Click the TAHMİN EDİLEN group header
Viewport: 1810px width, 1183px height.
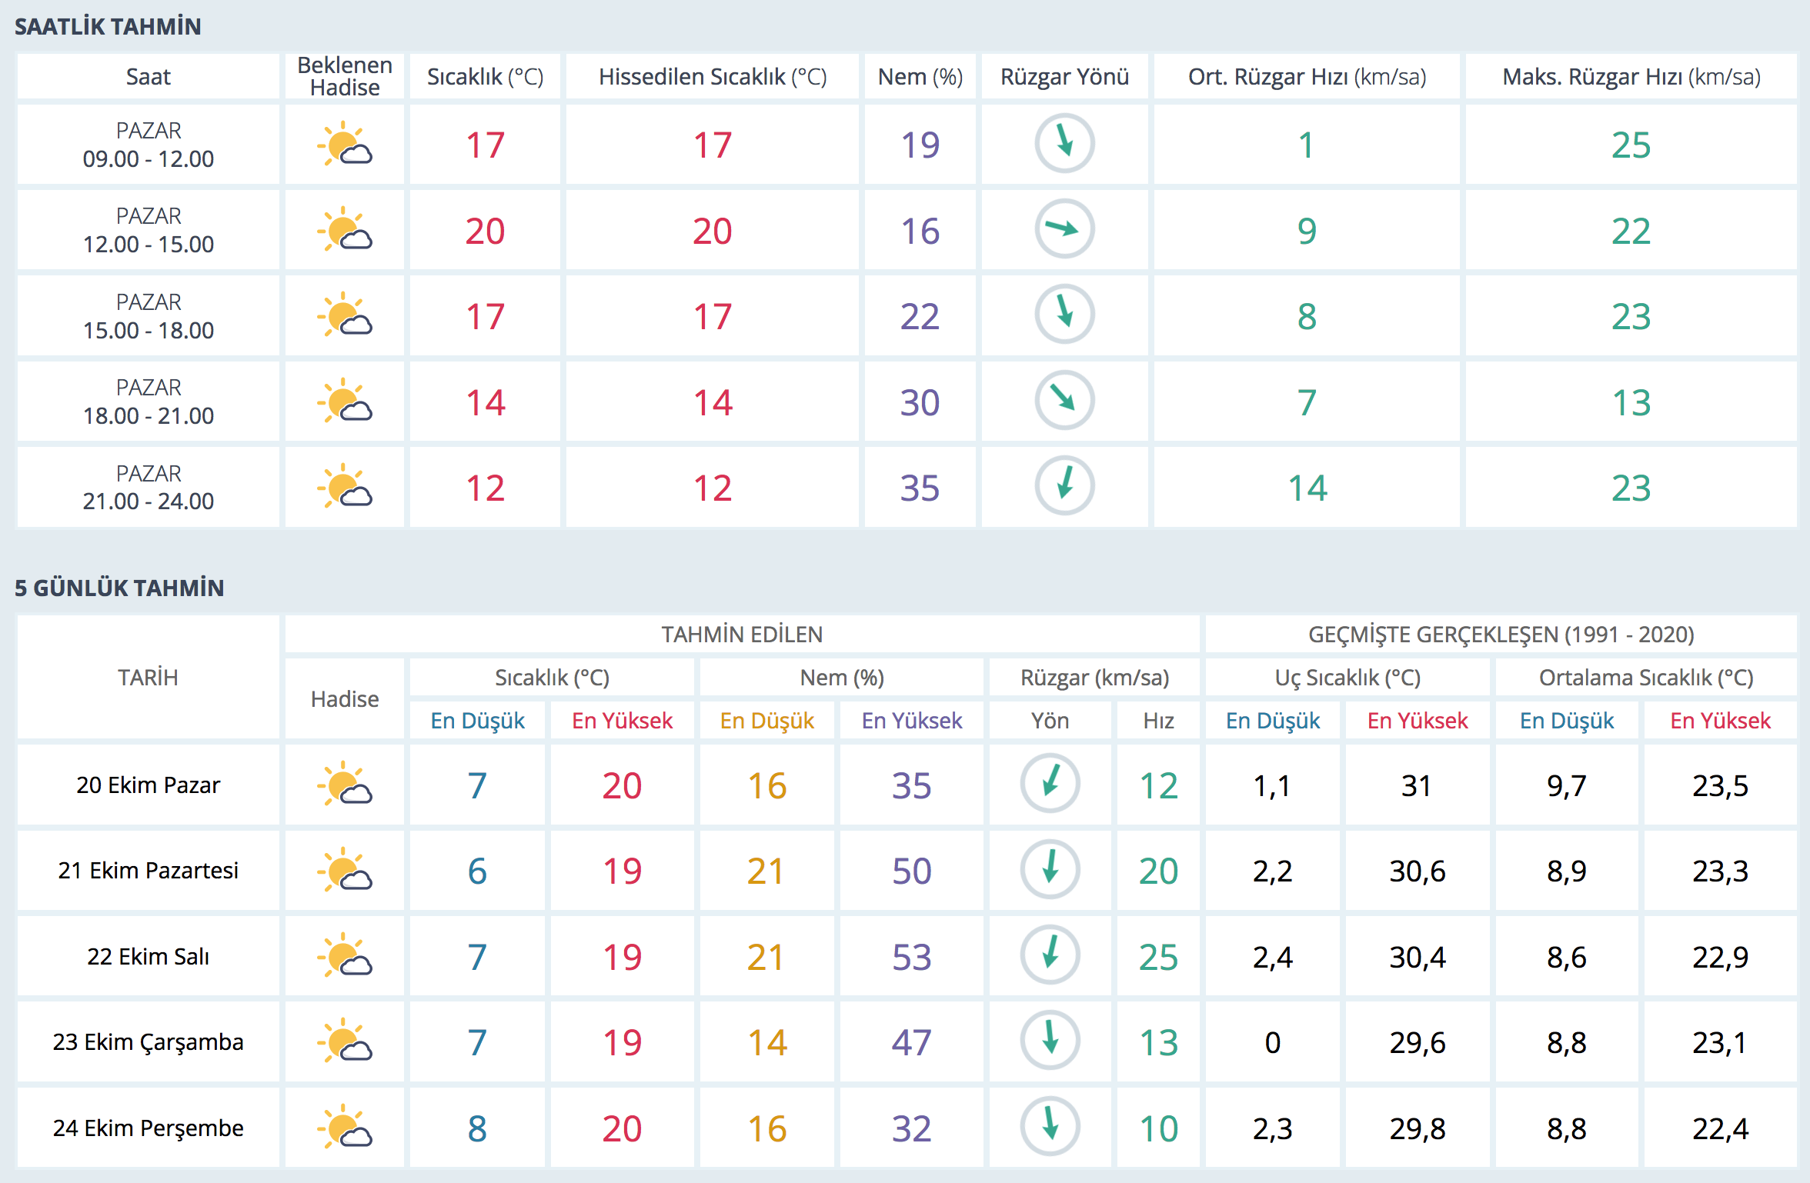click(x=742, y=635)
